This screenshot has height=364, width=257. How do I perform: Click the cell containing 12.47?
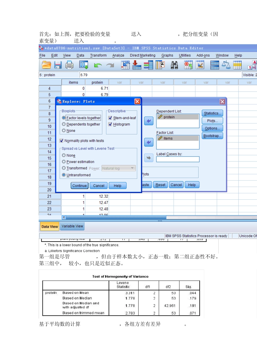97,203
